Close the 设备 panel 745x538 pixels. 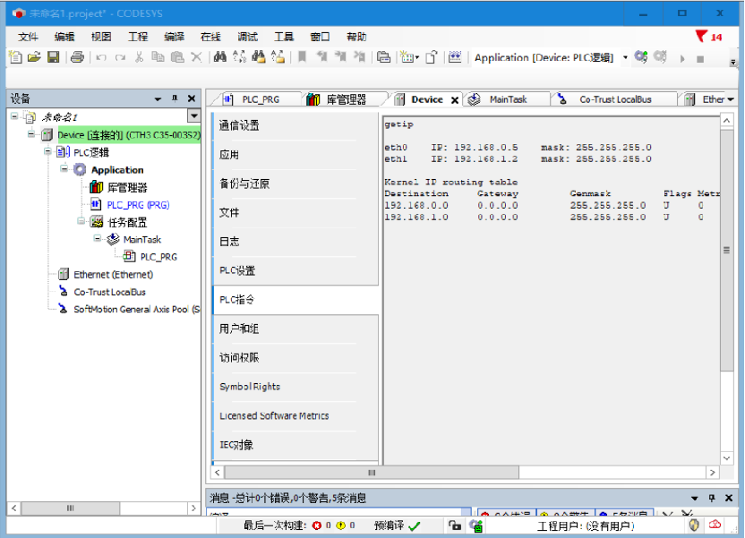[192, 98]
